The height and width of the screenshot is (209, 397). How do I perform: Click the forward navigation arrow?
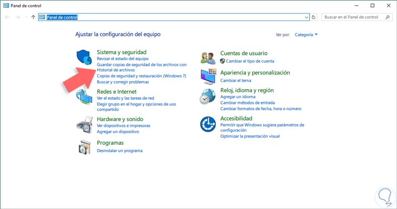[x=18, y=17]
